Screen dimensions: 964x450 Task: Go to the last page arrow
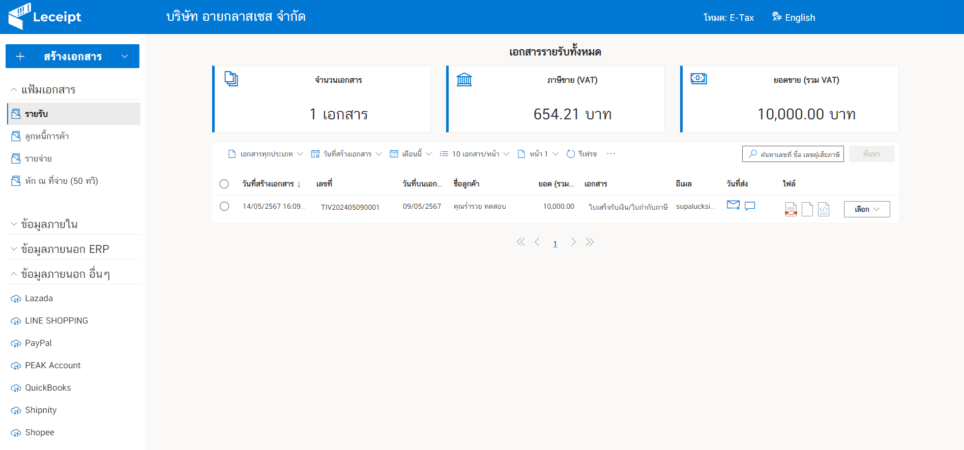coord(590,242)
